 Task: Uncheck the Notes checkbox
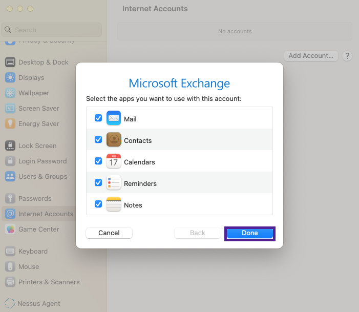(98, 204)
